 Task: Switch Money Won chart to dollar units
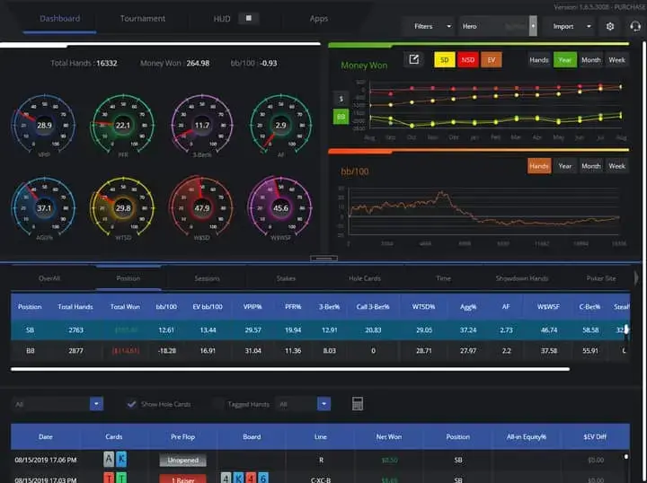pyautogui.click(x=341, y=99)
